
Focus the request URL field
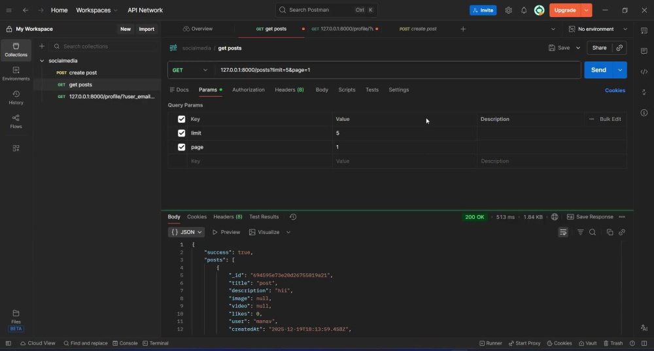pos(398,70)
